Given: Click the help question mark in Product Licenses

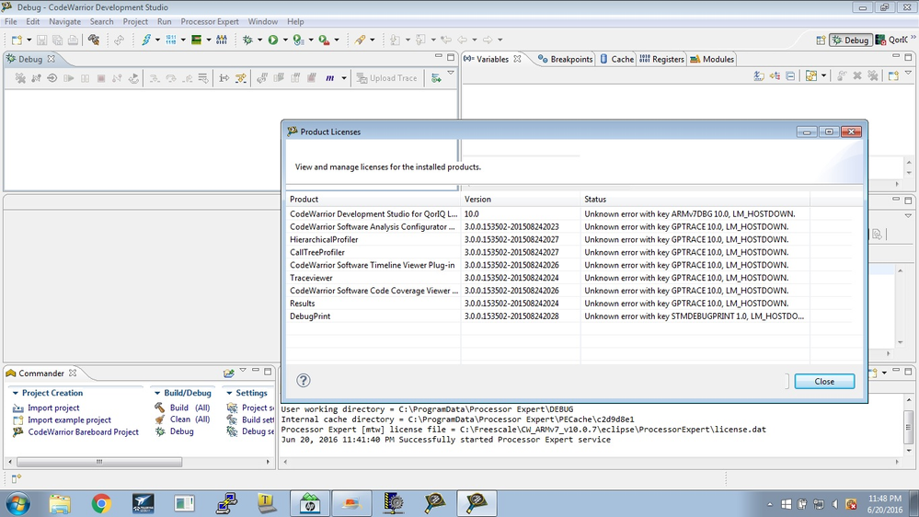Looking at the screenshot, I should [303, 381].
